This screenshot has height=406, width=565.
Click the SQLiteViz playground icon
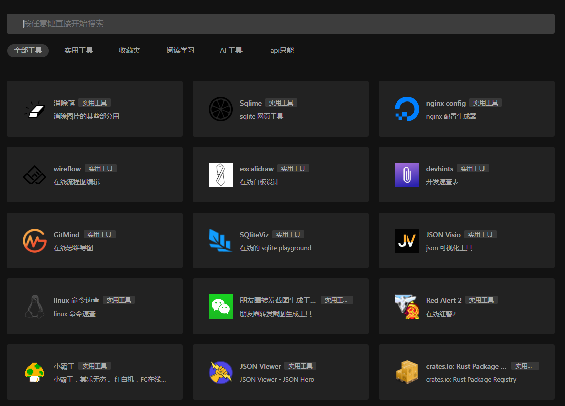coord(220,241)
